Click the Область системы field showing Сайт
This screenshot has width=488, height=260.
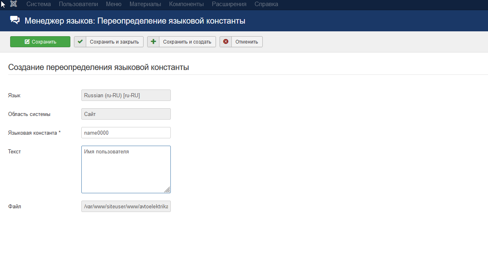(126, 114)
